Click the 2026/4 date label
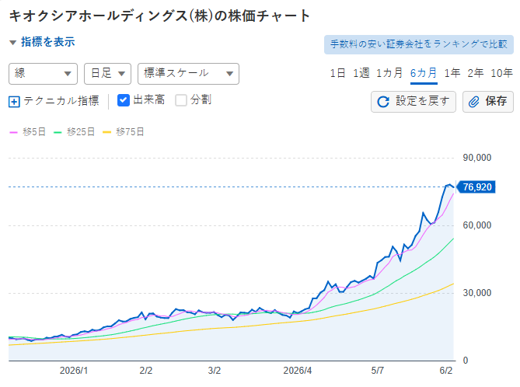 (x=298, y=371)
